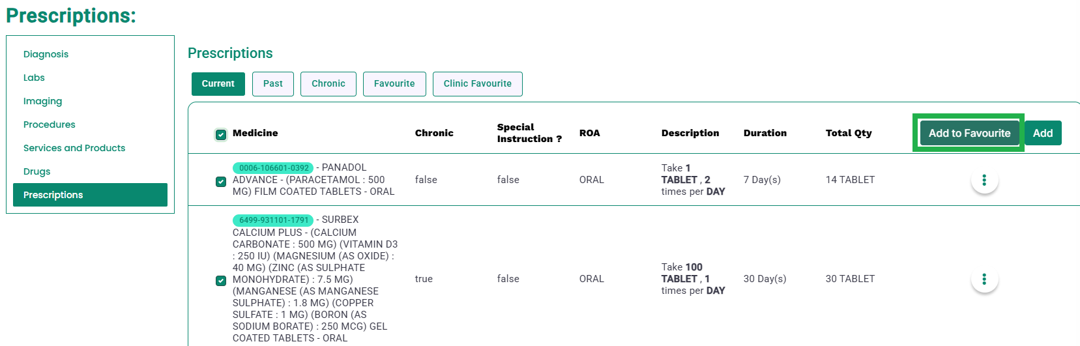Toggle the select-all Medicine header checkbox
Screen dimensions: 1080x346
tap(221, 134)
